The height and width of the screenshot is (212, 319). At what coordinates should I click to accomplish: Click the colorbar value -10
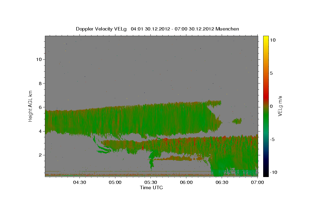(x=274, y=172)
